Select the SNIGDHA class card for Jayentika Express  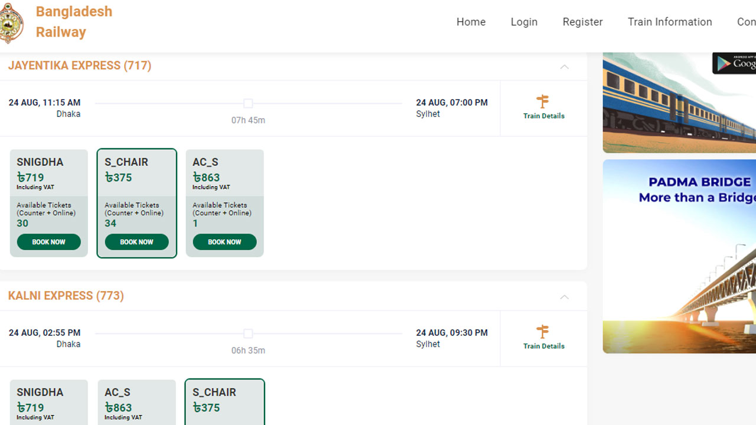point(49,203)
